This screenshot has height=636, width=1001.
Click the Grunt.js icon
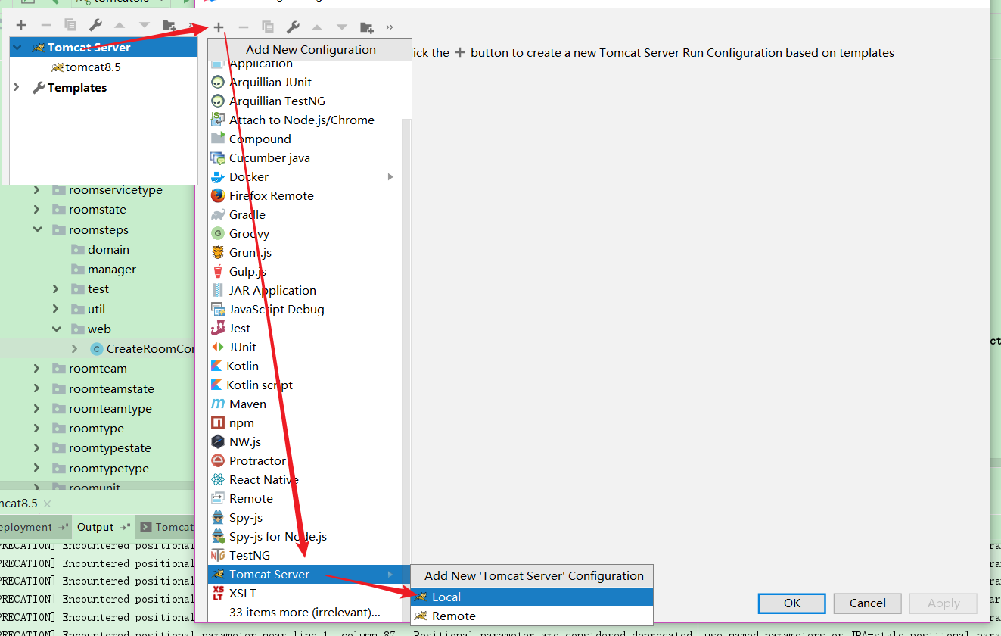click(x=218, y=252)
